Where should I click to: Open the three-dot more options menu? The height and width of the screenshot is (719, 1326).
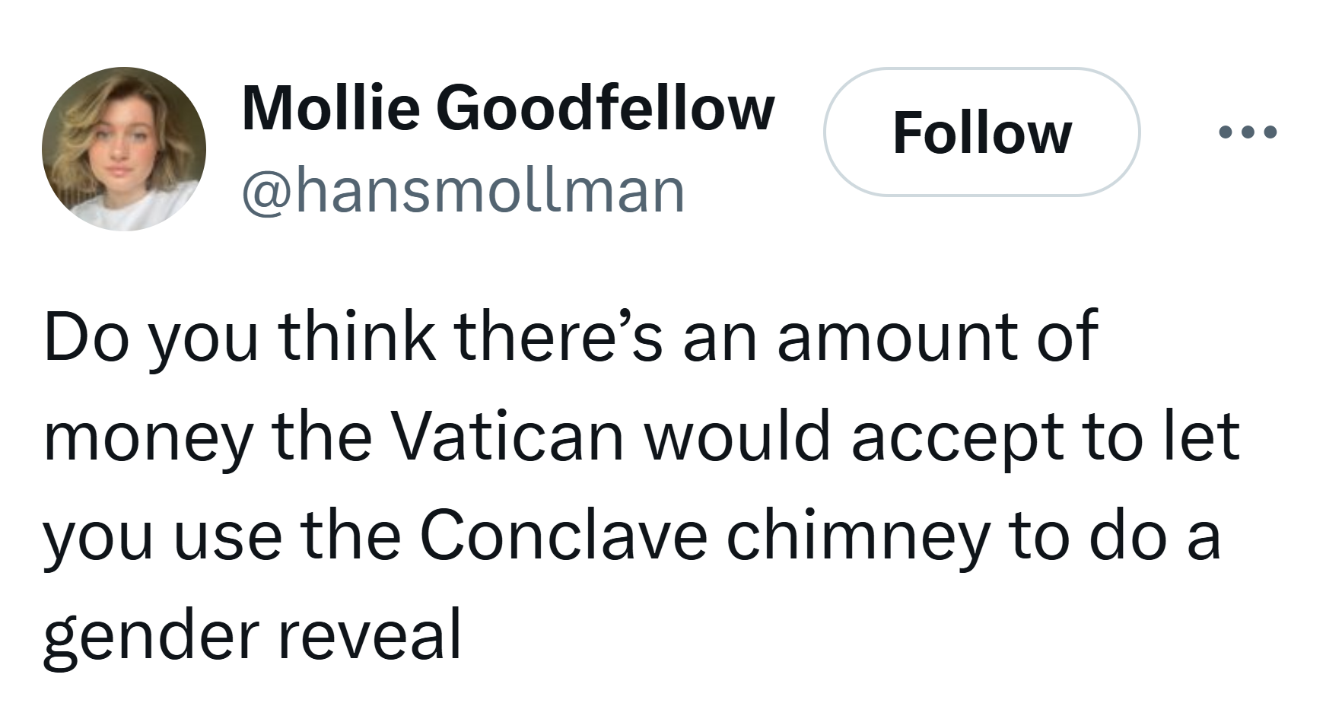(1248, 132)
